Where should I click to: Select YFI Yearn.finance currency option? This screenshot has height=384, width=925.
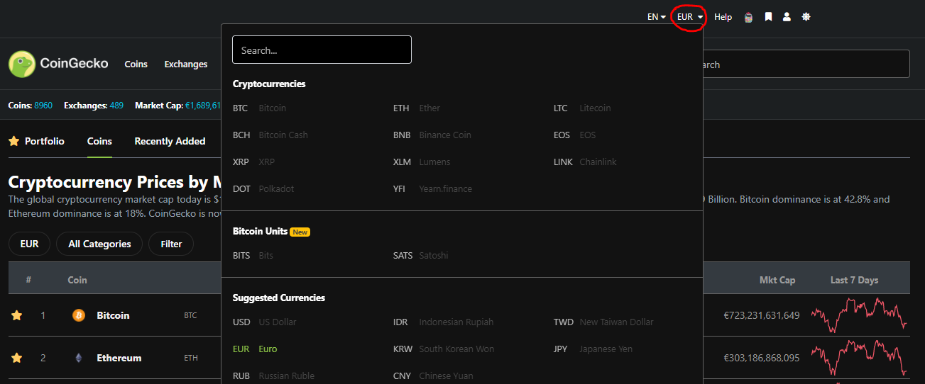[x=432, y=189]
